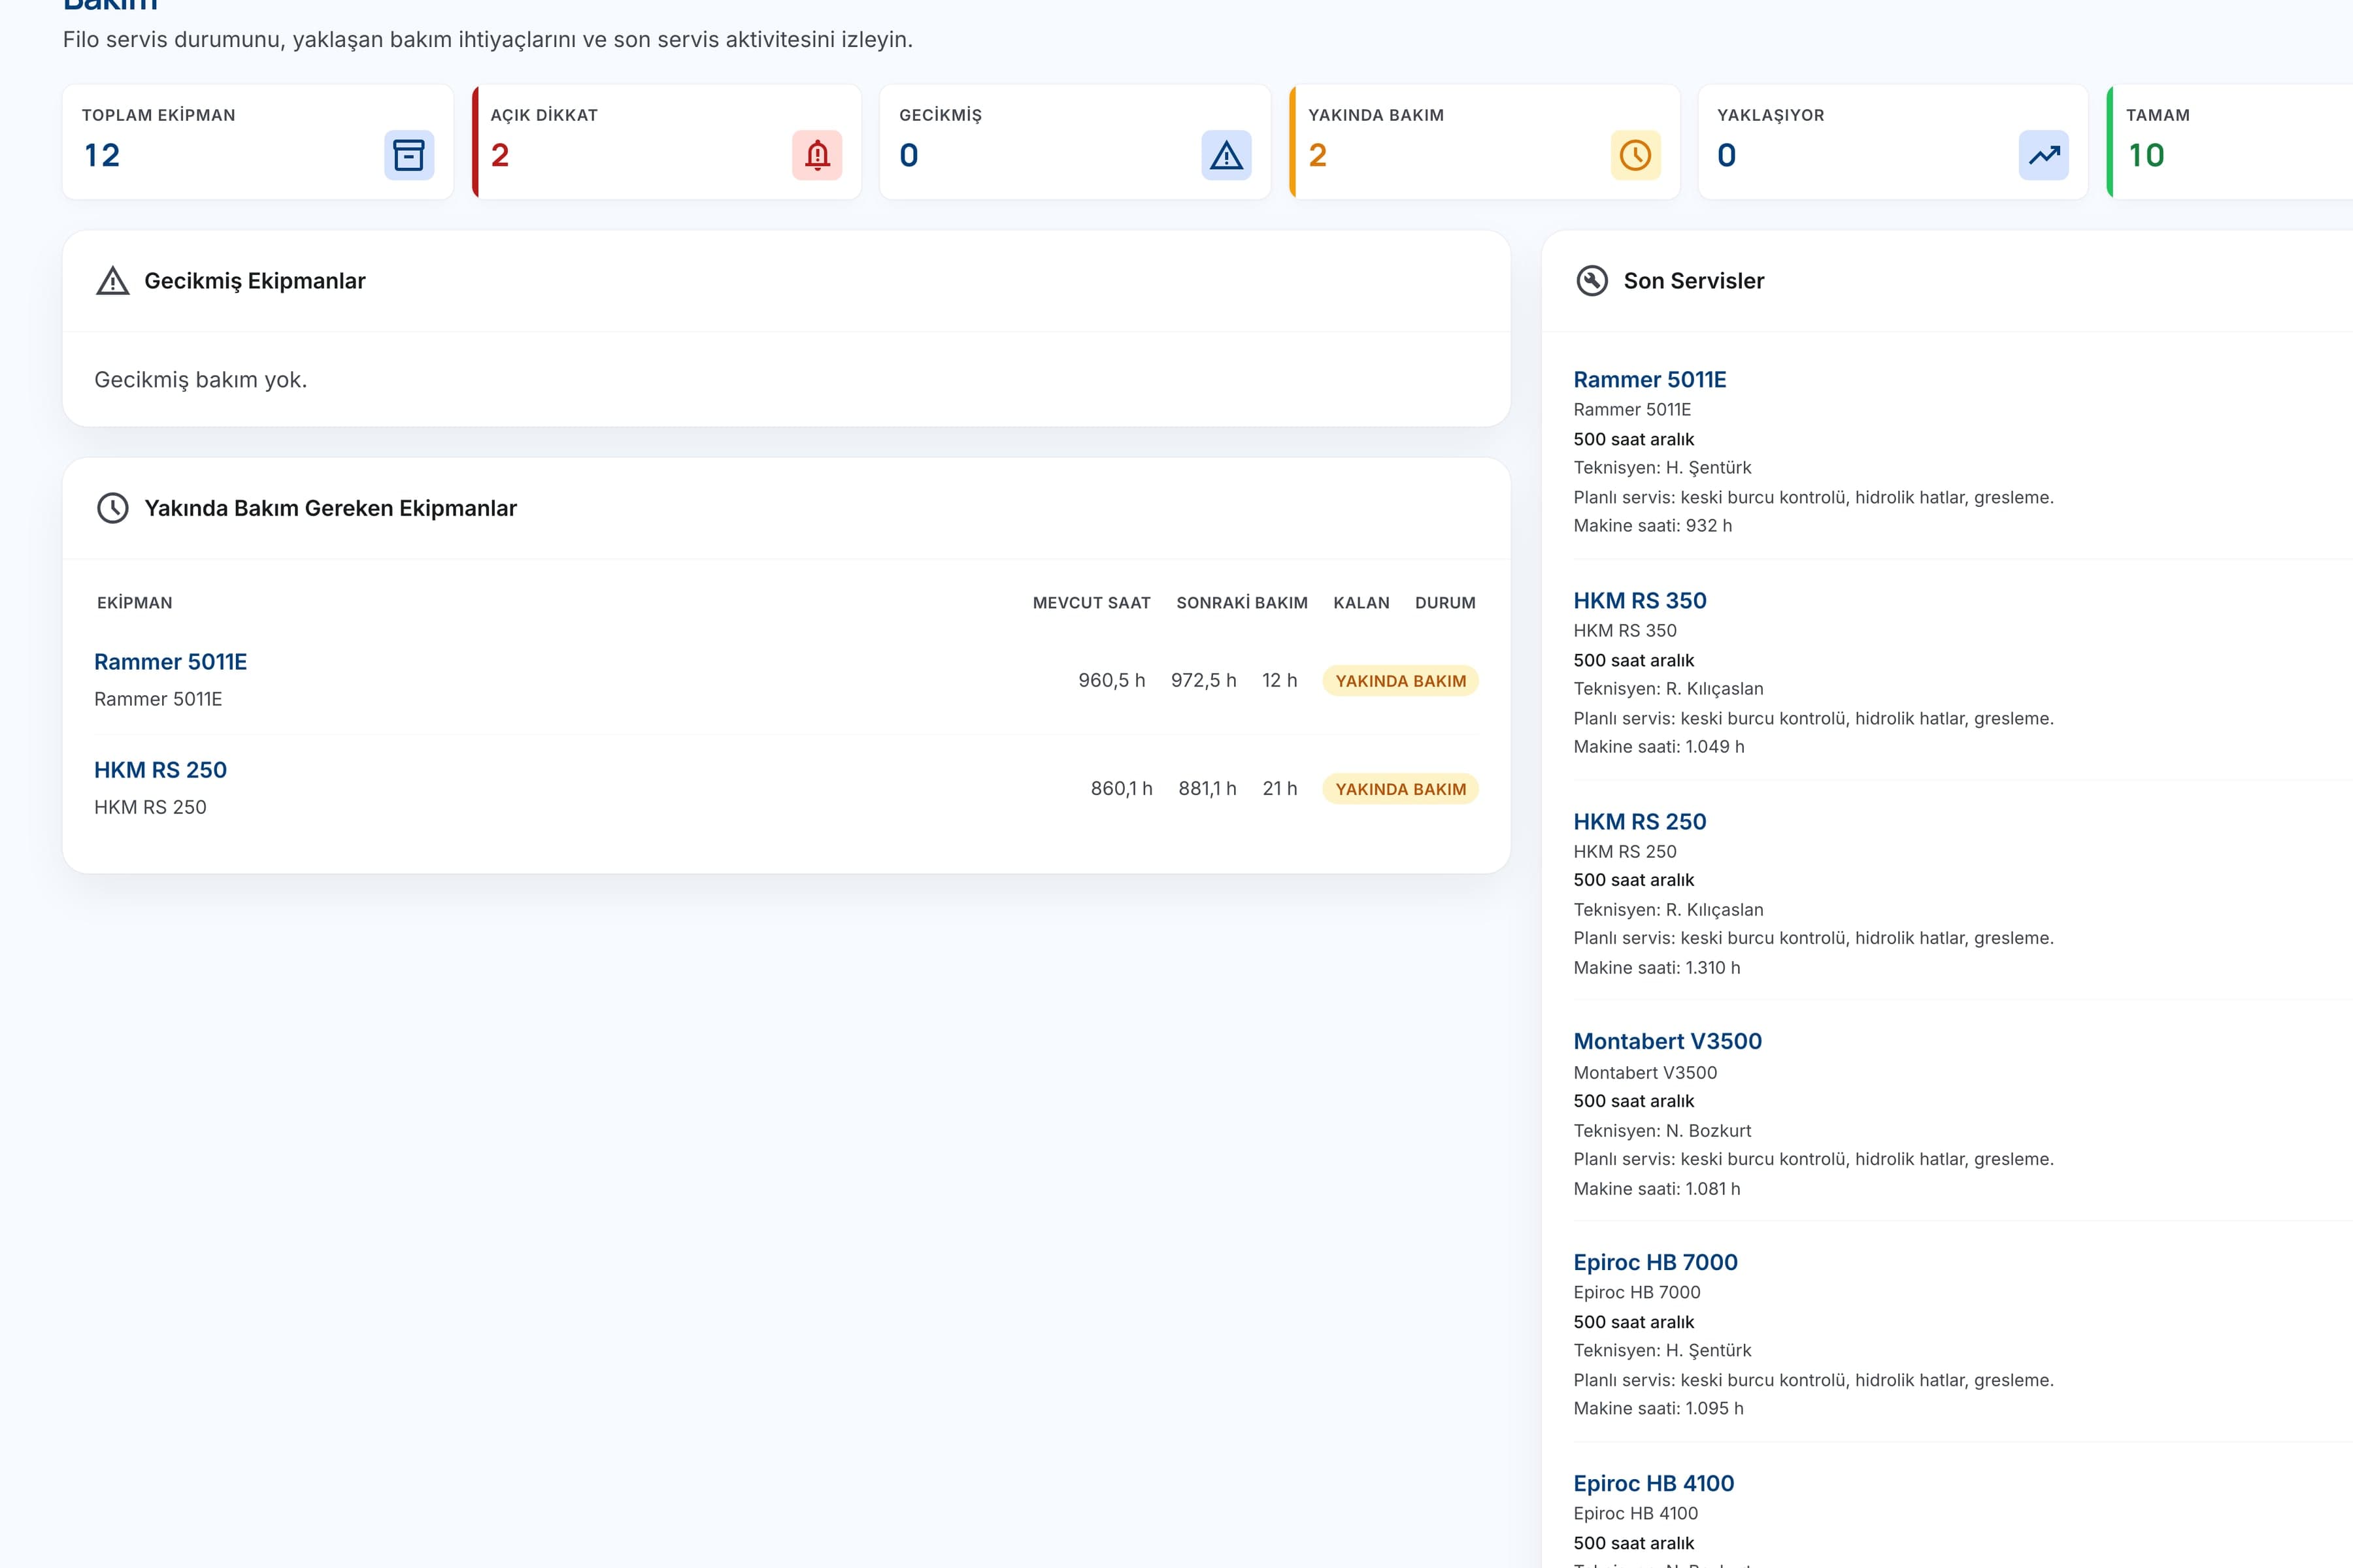Screen dimensions: 2353x1568
Task: Click the value 12 under TOPLAM EKİPMAN
Action: [102, 155]
